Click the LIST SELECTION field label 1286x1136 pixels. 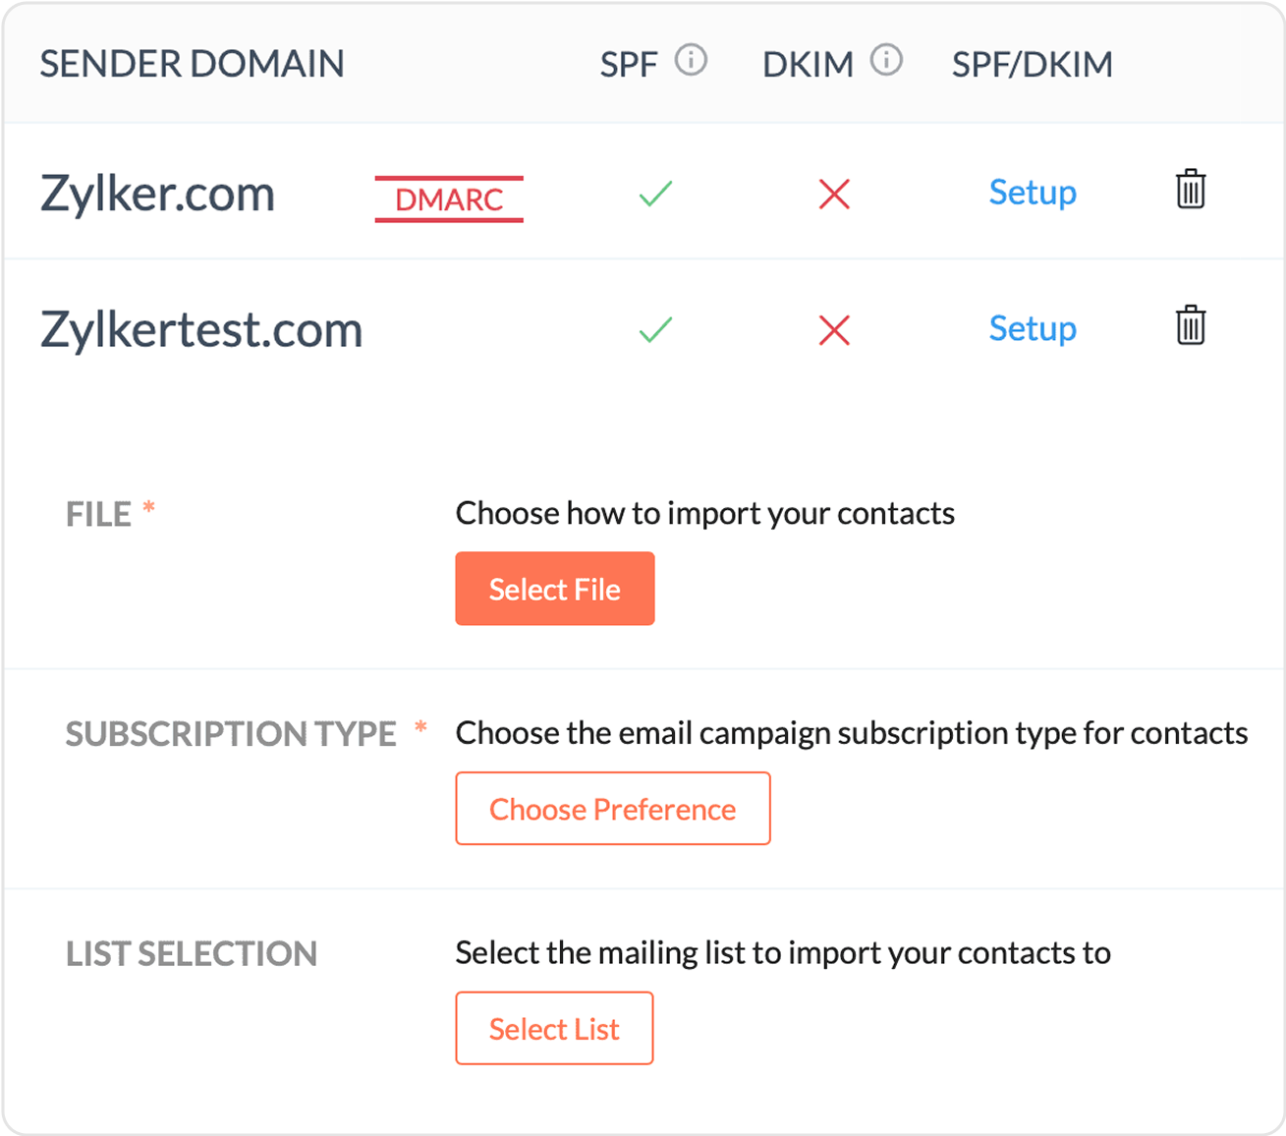(x=192, y=953)
